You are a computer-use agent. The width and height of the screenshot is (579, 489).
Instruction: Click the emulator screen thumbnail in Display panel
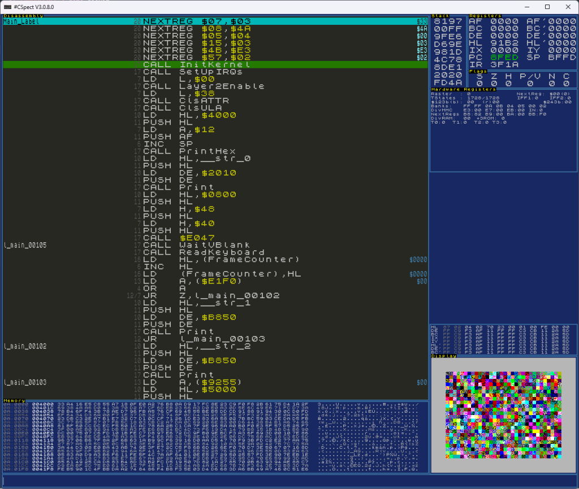tap(503, 416)
